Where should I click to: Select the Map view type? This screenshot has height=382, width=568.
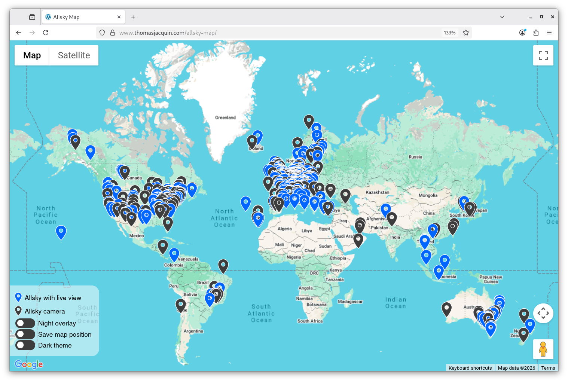coord(32,55)
